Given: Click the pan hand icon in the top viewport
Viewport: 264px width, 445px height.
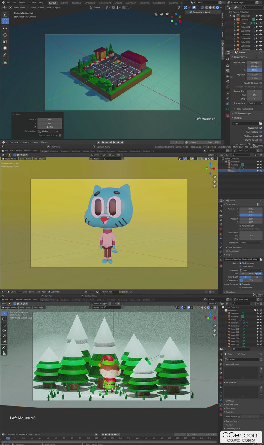Looking at the screenshot, I should [x=162, y=14].
